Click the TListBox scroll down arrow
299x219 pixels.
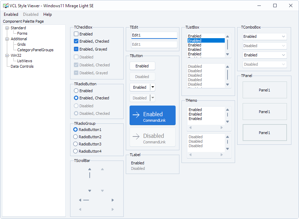tap(228, 54)
